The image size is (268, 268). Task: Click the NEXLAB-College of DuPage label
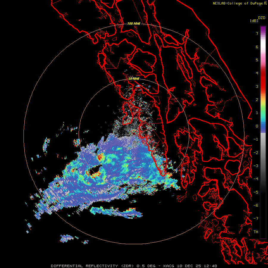tap(238, 3)
